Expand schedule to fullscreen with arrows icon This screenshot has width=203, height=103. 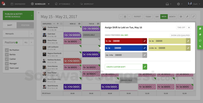click(x=193, y=17)
